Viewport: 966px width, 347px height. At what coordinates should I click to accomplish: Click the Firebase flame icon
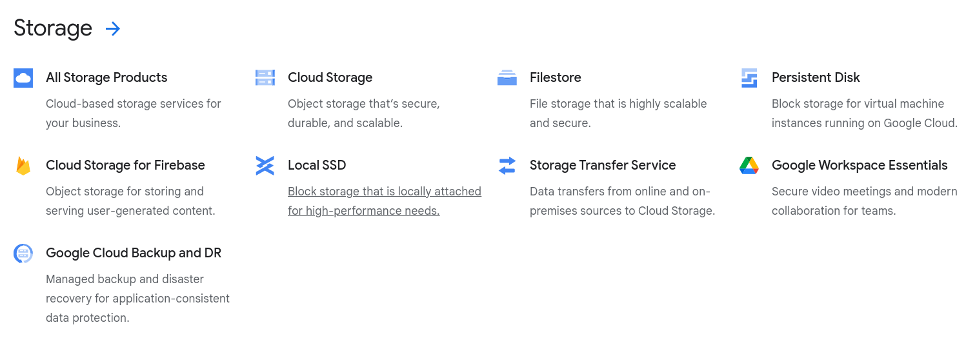(x=23, y=166)
